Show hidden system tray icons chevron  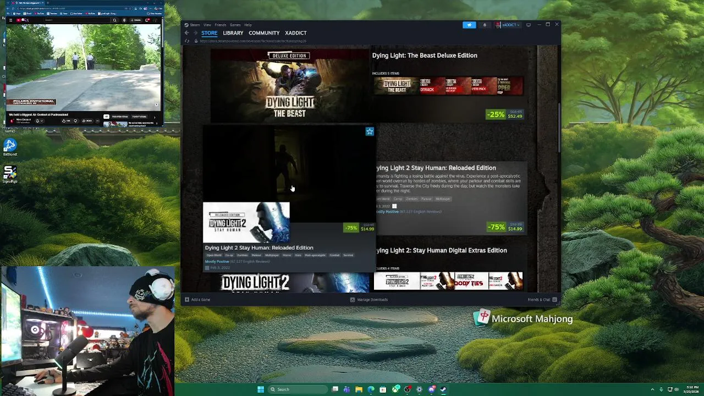coord(652,389)
